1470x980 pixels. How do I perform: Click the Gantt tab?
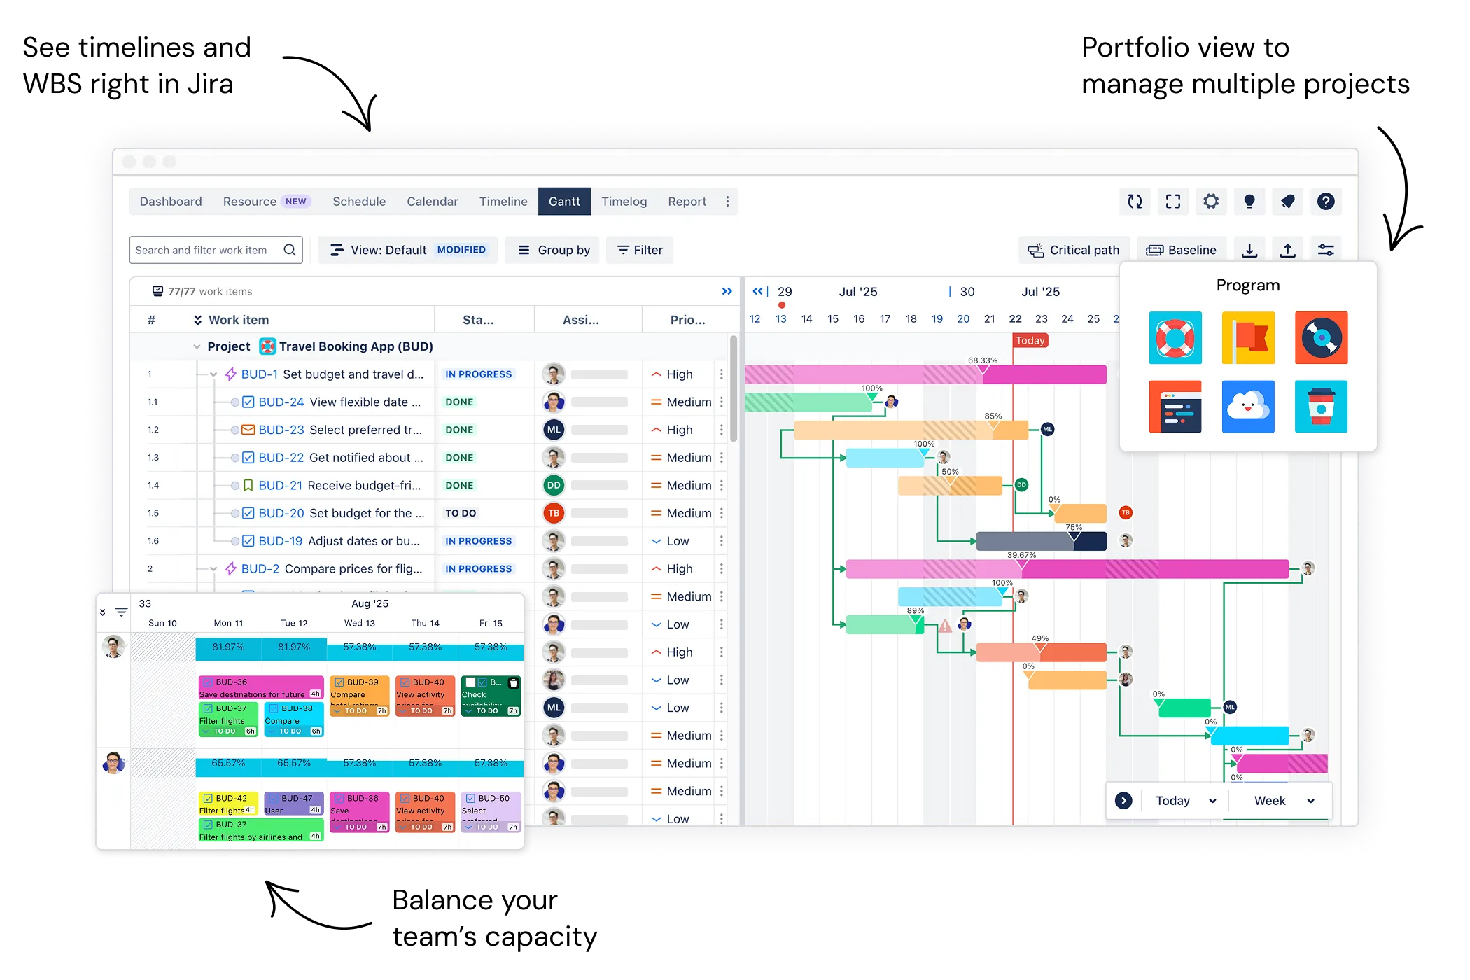(564, 202)
